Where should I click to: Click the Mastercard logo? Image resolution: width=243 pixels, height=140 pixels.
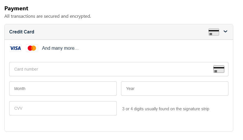tap(32, 48)
